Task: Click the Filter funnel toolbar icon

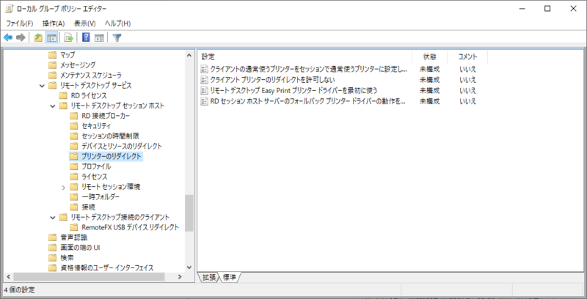Action: pos(117,37)
